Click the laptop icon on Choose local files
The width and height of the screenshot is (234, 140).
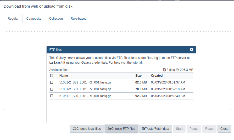(74, 129)
